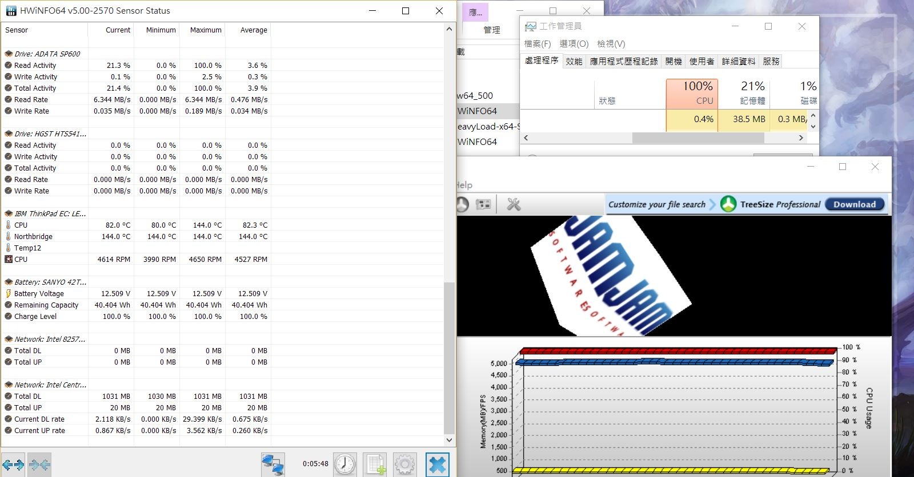Switch to the 詳細資料 tab
Screen dimensions: 914x477
pos(738,61)
